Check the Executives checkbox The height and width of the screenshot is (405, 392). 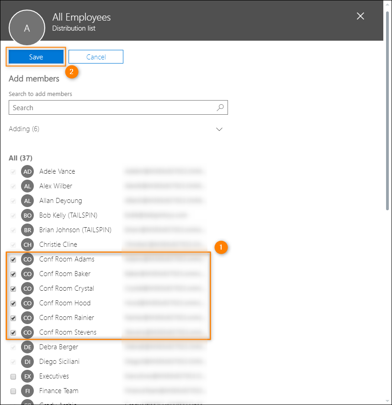(13, 376)
